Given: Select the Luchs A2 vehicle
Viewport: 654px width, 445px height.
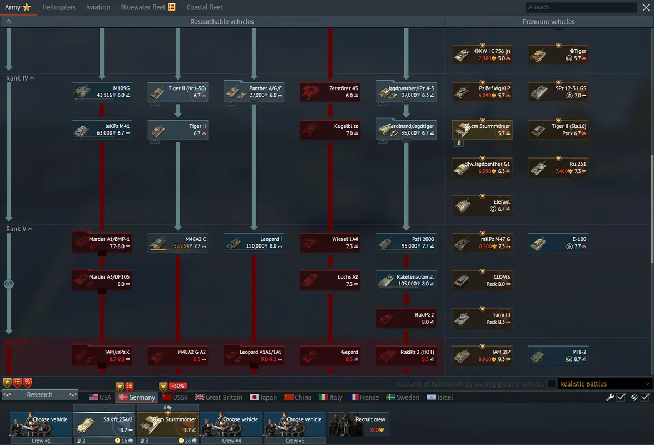Looking at the screenshot, I should tap(330, 280).
